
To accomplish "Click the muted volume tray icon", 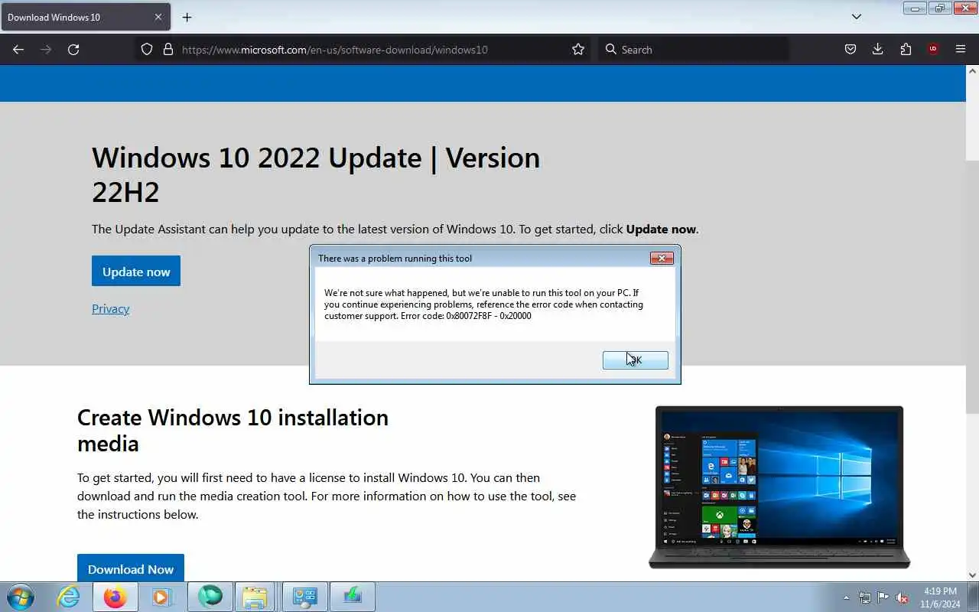I will pos(903,597).
